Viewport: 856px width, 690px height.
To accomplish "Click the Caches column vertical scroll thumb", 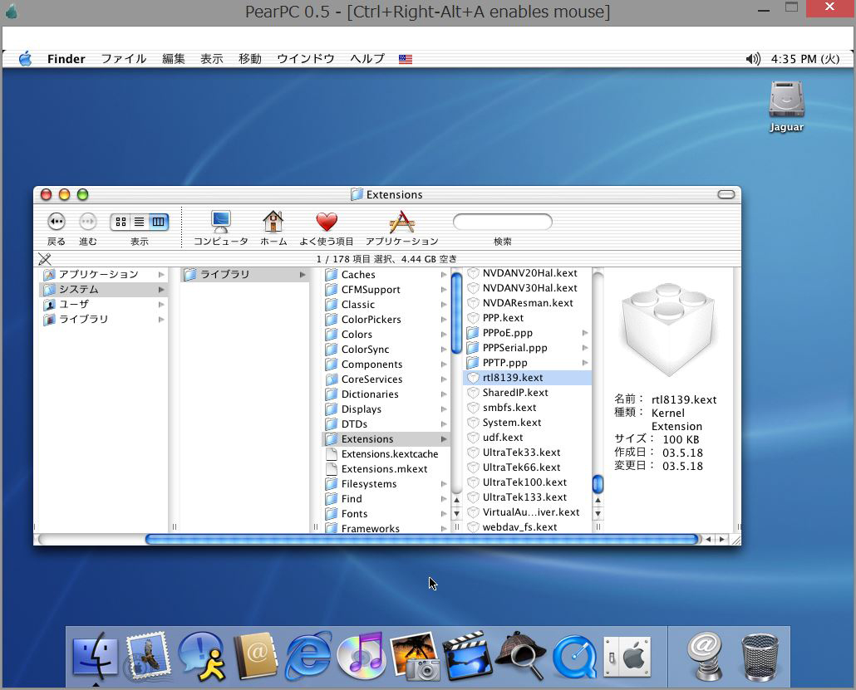I will click(457, 312).
